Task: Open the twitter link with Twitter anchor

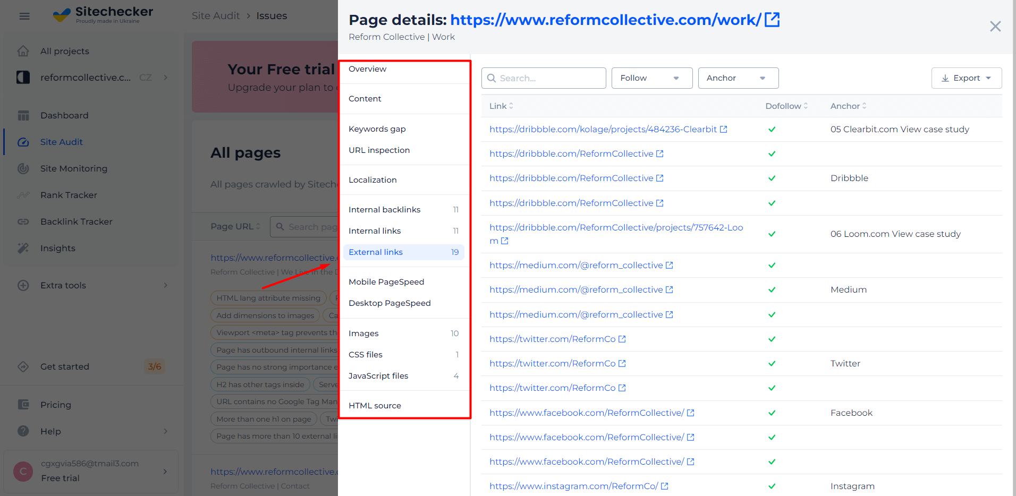Action: [552, 364]
